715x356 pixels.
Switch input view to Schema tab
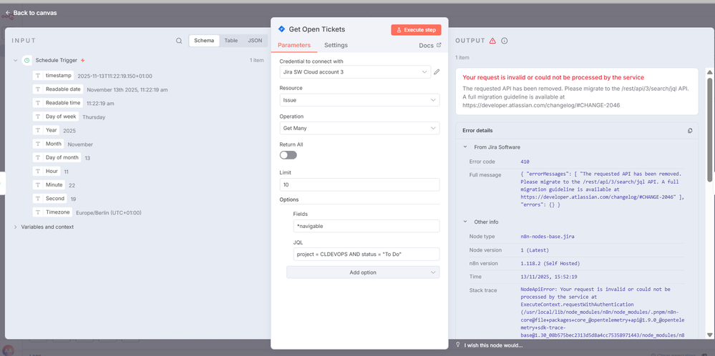(x=204, y=41)
